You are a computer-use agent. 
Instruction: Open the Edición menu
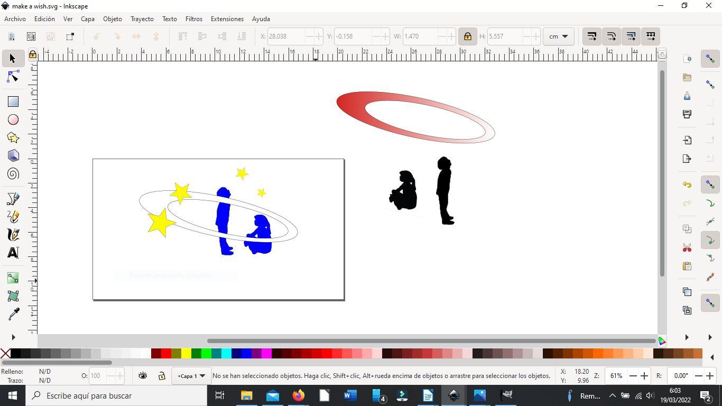[x=44, y=19]
